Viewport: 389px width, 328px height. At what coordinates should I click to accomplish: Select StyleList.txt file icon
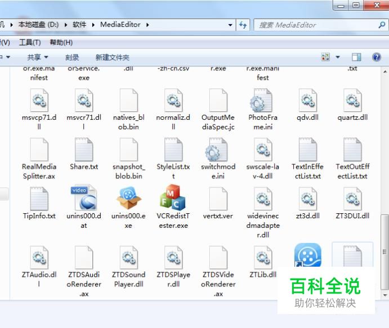173,150
